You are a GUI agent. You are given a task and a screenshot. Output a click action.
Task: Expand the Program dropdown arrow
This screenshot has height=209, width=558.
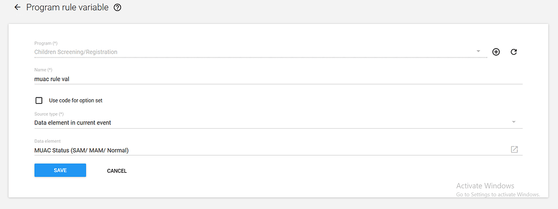click(x=478, y=51)
